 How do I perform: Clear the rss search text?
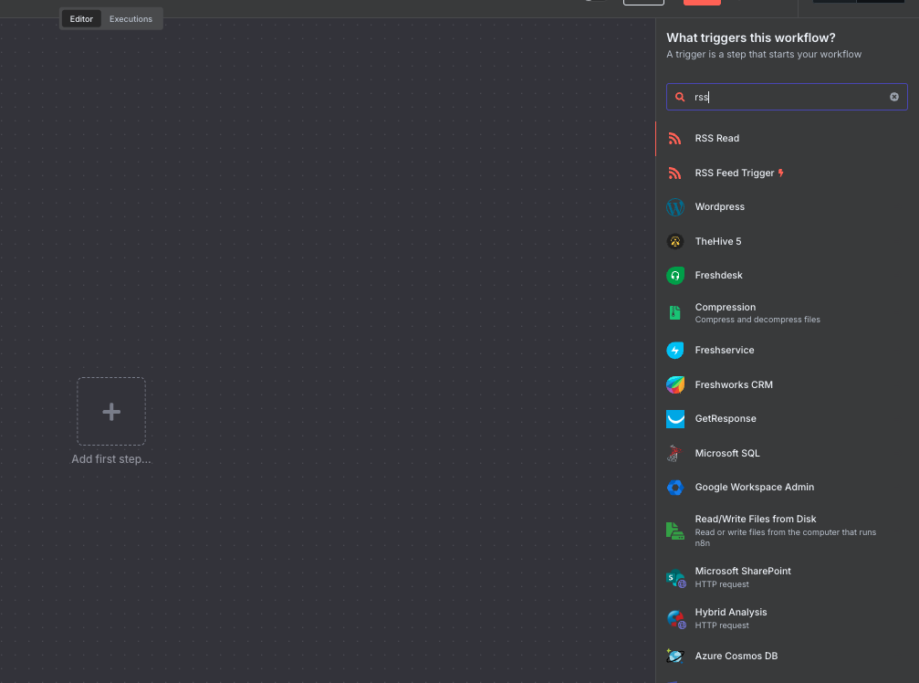[893, 97]
